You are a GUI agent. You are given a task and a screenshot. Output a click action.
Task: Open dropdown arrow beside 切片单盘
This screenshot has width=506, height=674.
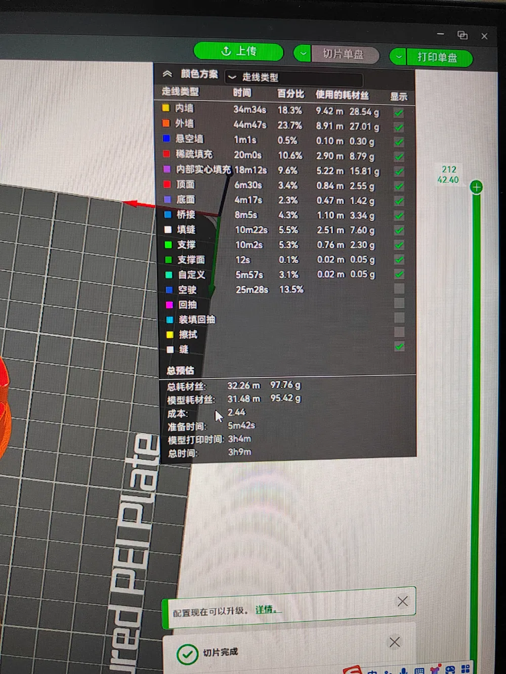pos(303,53)
